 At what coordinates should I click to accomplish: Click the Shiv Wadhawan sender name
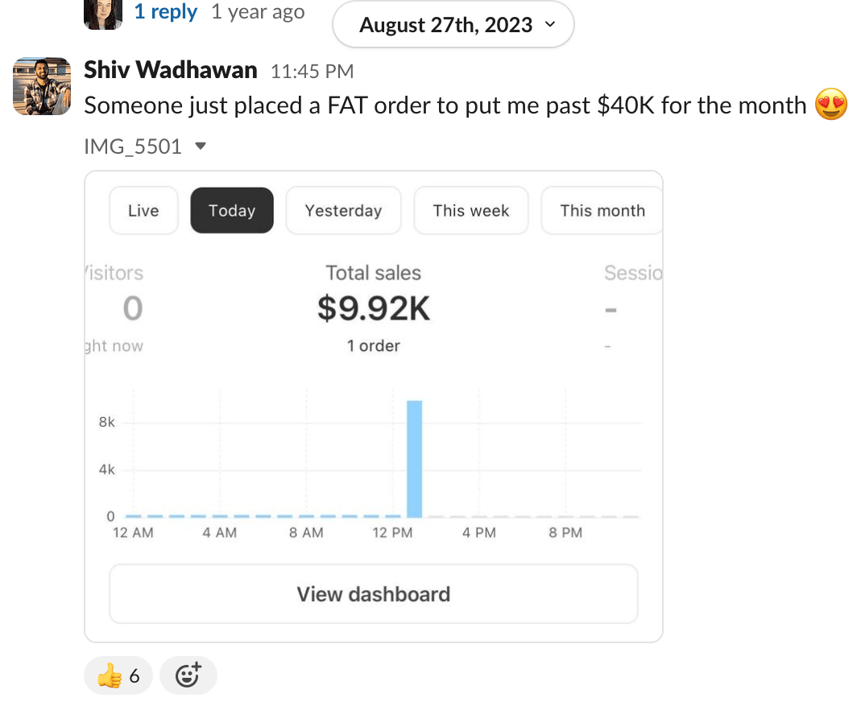coord(171,71)
